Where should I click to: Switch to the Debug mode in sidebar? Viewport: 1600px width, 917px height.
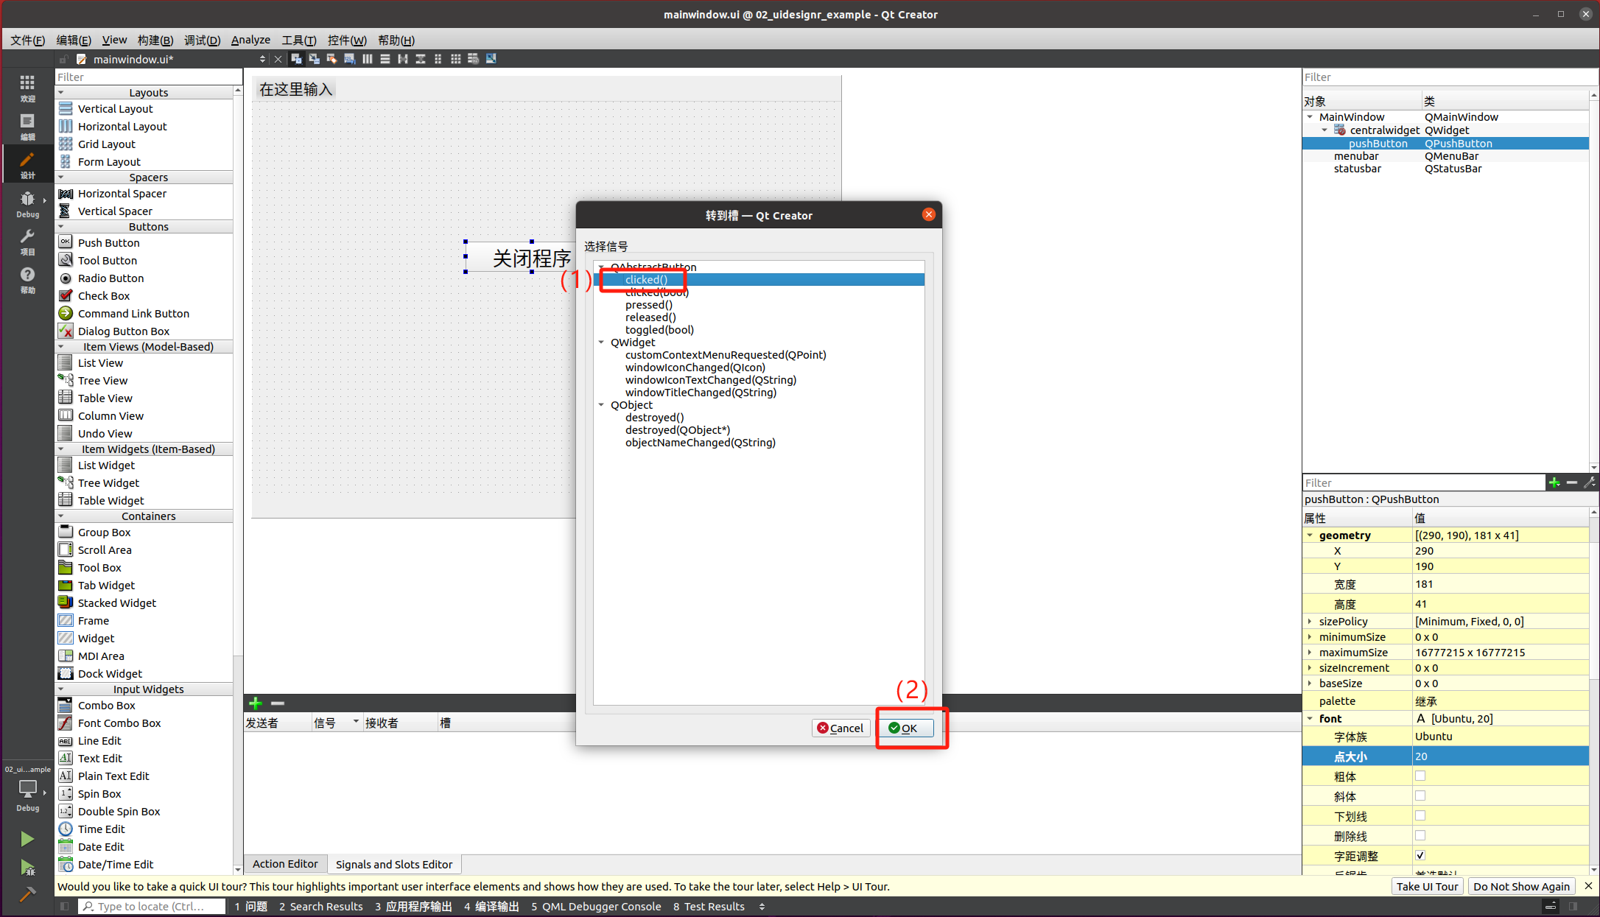click(x=27, y=203)
